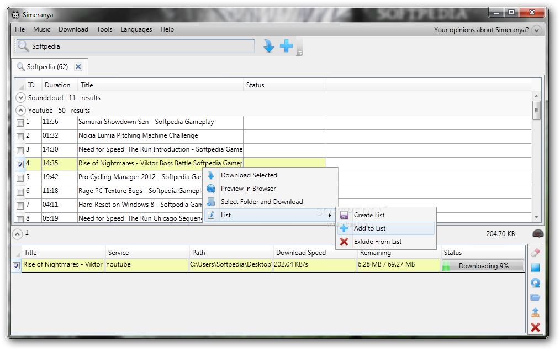This screenshot has height=350, width=560.
Task: Open the Download menu
Action: tap(73, 29)
